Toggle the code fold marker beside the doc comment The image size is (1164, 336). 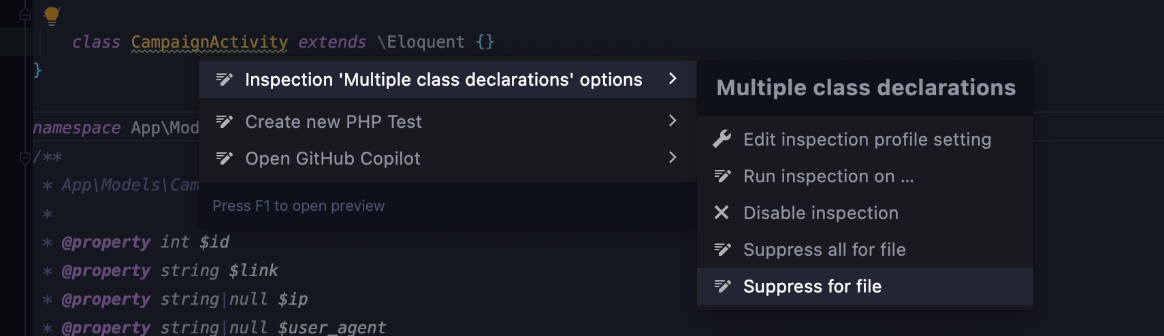pos(25,158)
